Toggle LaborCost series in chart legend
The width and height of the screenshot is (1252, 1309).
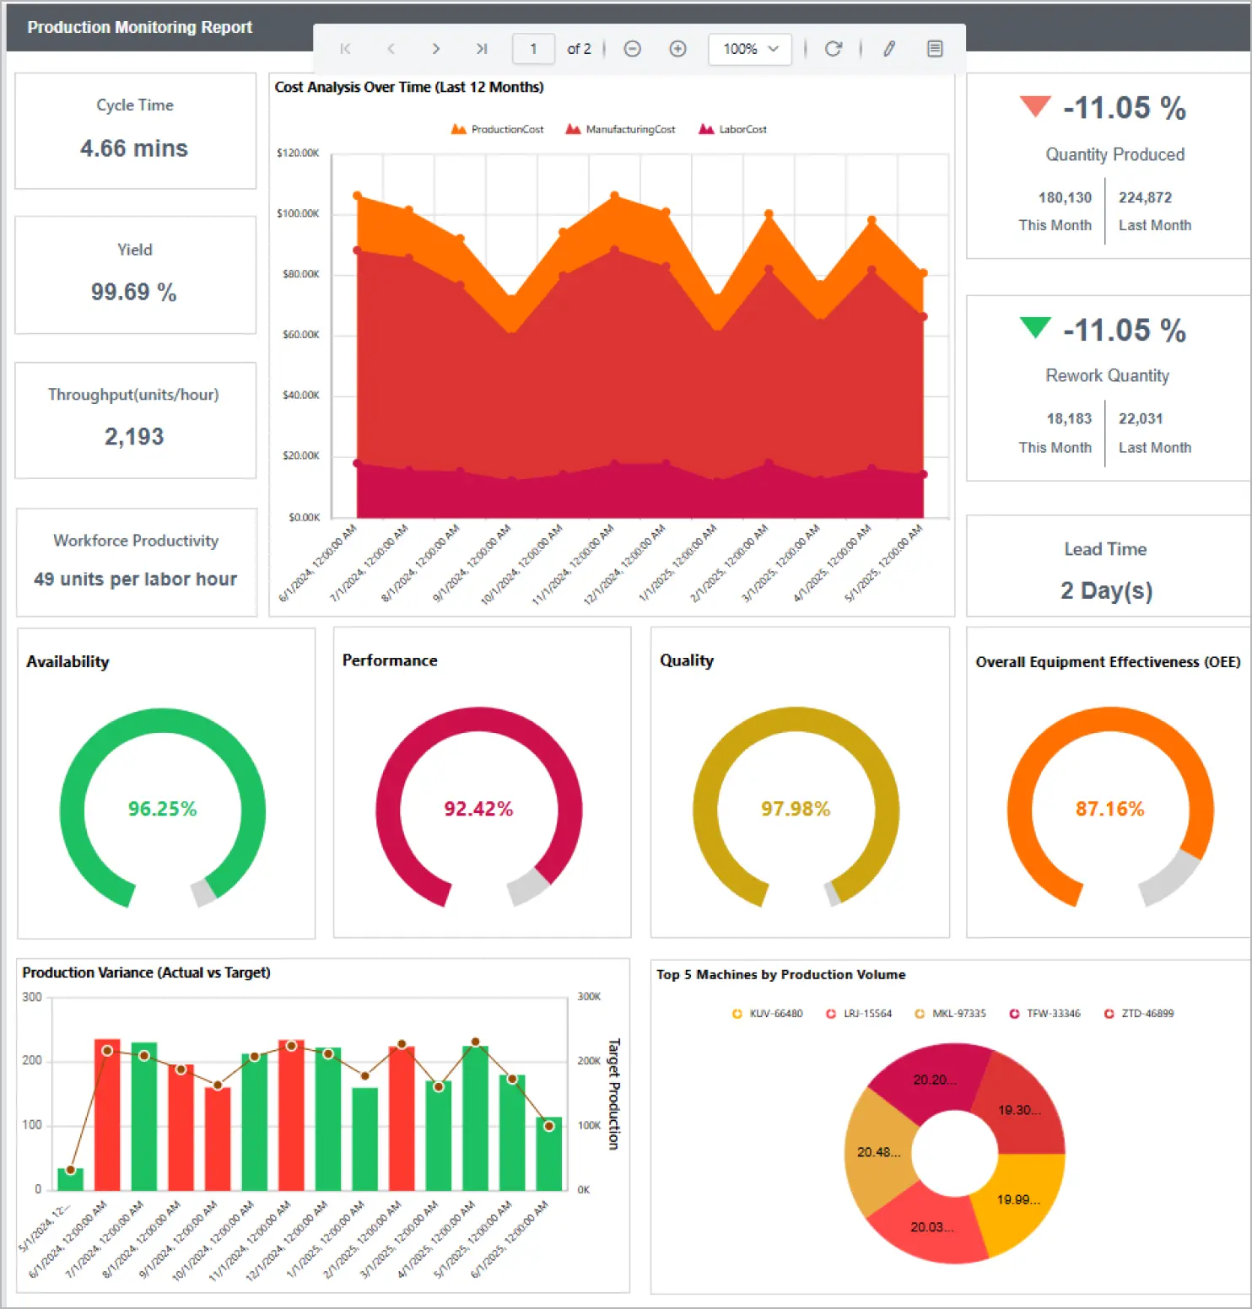pyautogui.click(x=732, y=129)
